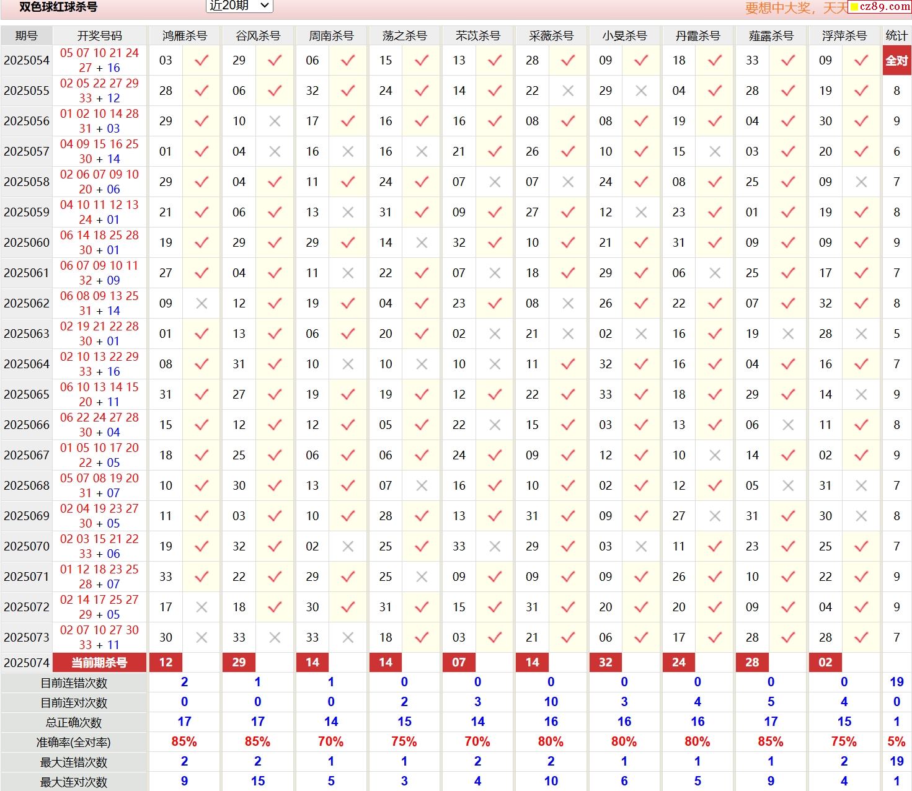
Task: Click the 谷风 cross mark in row 2025073
Action: 275,638
